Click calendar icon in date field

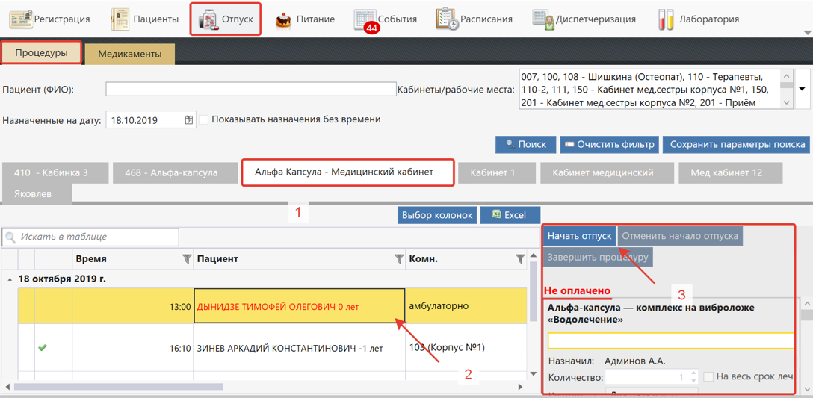click(x=189, y=119)
